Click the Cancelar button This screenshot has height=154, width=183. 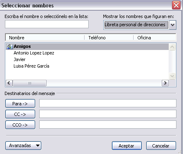click(x=161, y=146)
